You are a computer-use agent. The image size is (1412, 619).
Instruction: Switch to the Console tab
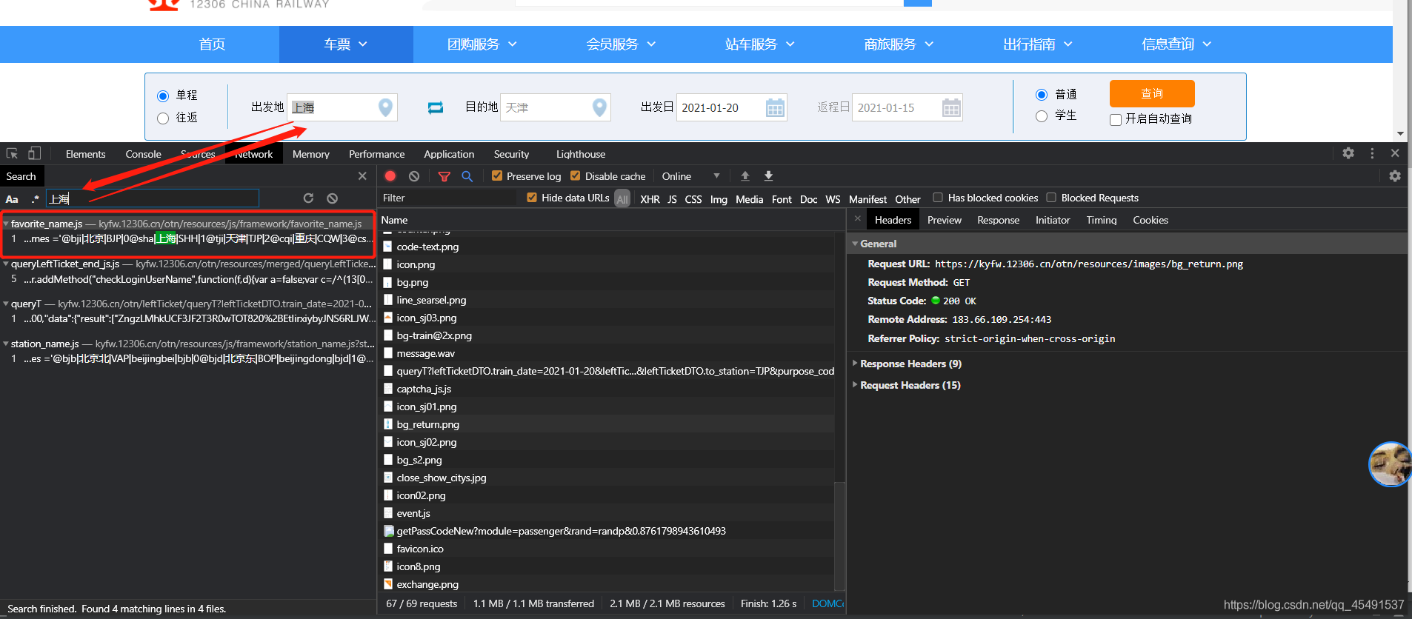tap(144, 154)
